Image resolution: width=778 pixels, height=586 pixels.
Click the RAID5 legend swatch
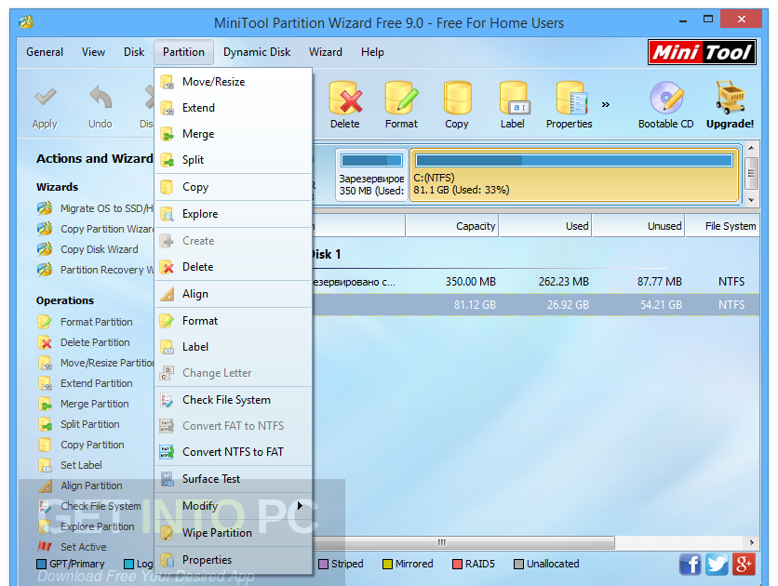point(457,565)
